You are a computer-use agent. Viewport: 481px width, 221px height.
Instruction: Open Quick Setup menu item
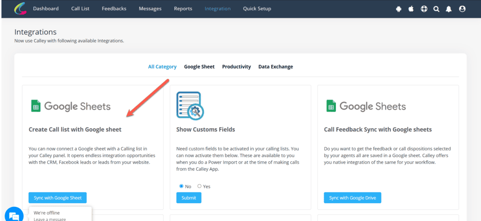[x=257, y=8]
